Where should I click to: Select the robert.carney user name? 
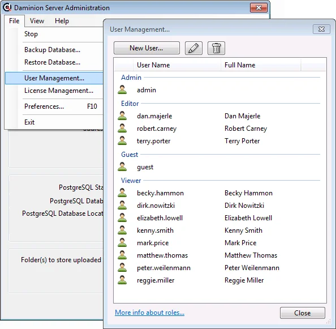(157, 129)
